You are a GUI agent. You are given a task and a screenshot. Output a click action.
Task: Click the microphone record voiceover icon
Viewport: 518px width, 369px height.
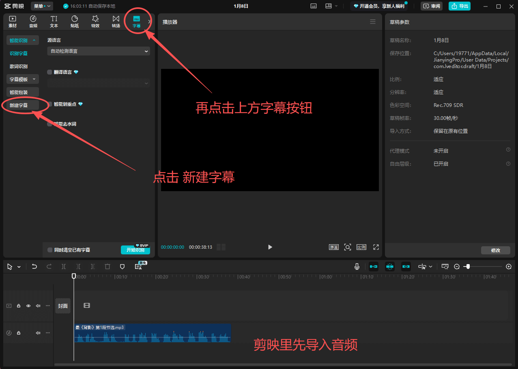357,267
